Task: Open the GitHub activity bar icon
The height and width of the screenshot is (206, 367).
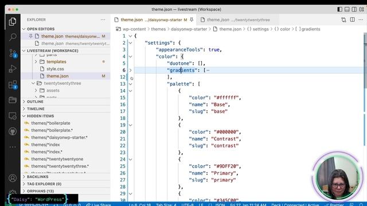Action: tap(13, 131)
